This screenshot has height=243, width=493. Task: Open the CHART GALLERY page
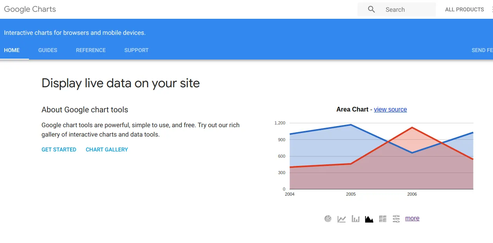coord(106,149)
